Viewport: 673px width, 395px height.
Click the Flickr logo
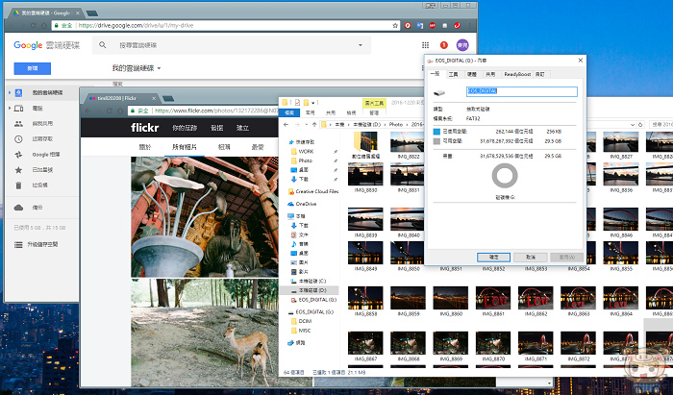(148, 127)
